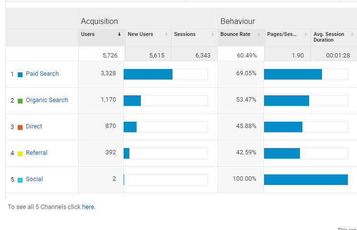Screen dimensions: 357x230
Task: Click the cyan Social color square
Action: [20, 180]
